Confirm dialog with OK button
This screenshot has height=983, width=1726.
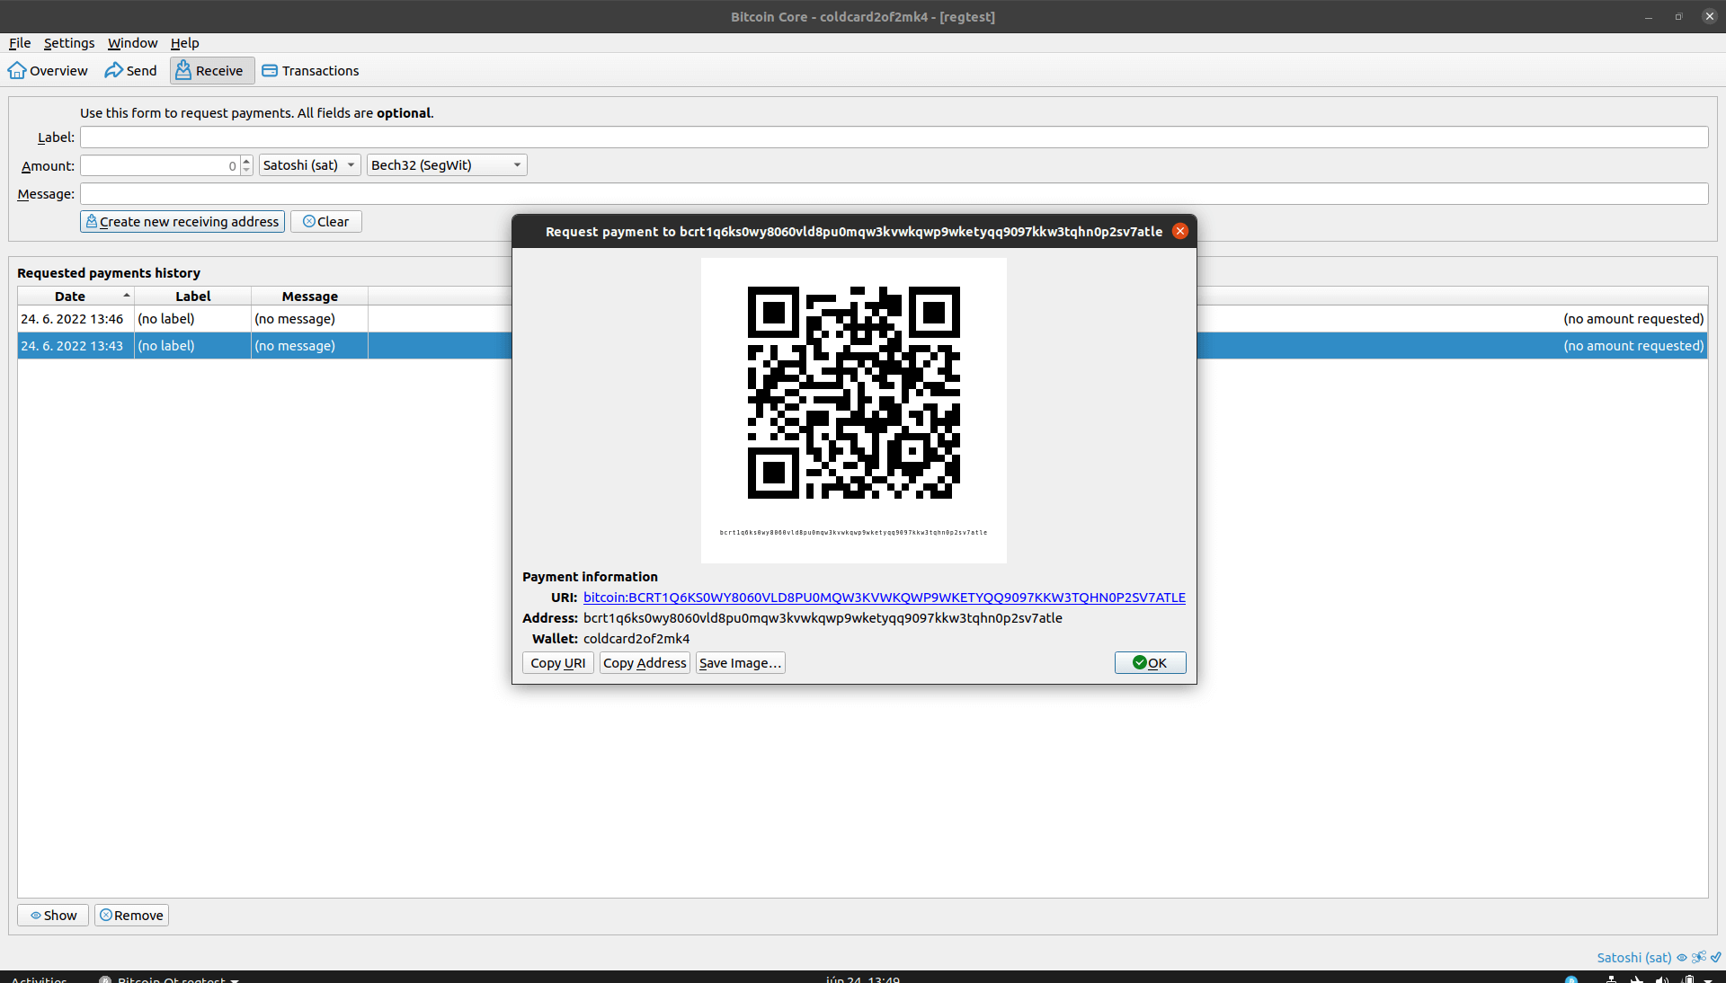pos(1150,663)
